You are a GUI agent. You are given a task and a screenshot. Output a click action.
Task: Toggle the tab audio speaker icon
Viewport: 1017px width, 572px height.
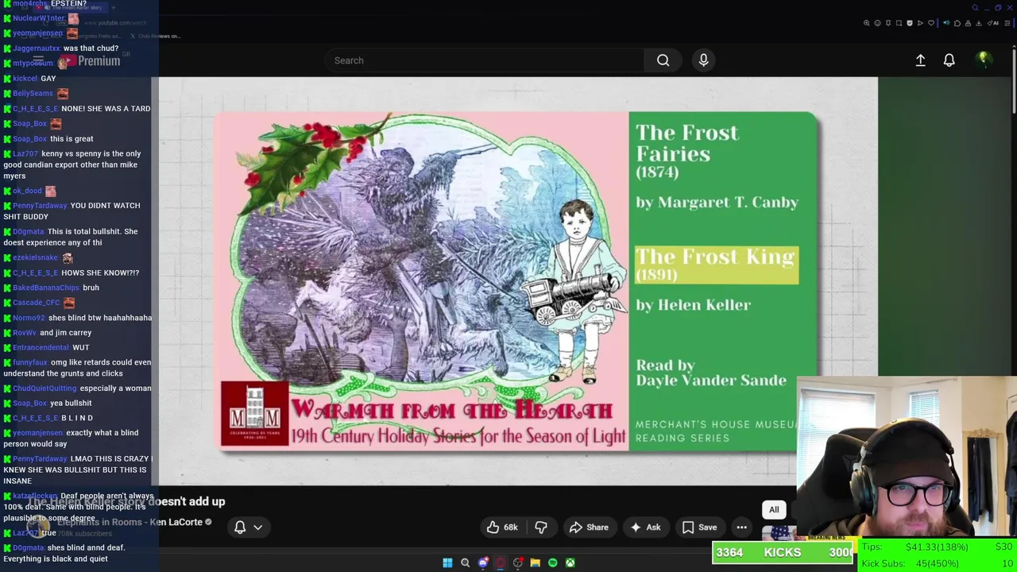pyautogui.click(x=946, y=23)
